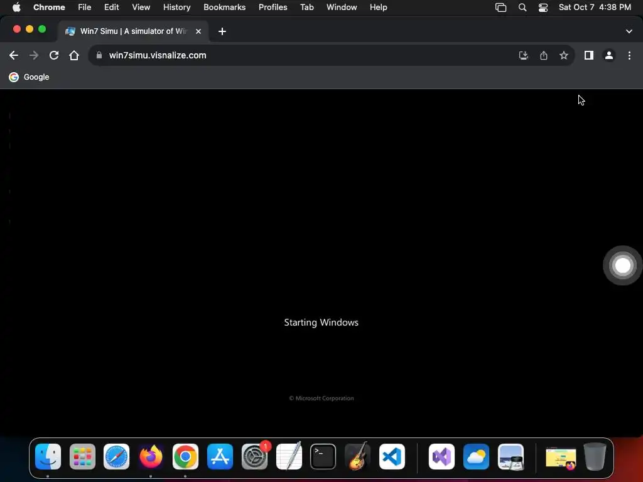Image resolution: width=643 pixels, height=482 pixels.
Task: View site security lock info
Action: click(99, 55)
